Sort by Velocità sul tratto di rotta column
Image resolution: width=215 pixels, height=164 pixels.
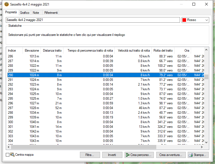(x=134, y=51)
